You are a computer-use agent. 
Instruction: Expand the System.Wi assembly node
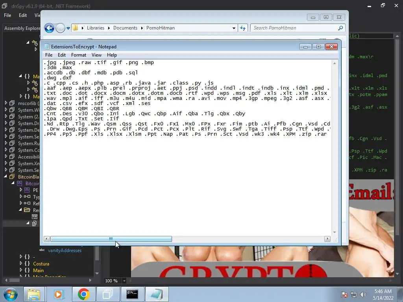6,110
